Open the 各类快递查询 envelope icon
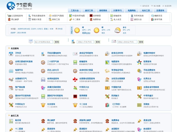Image resolution: width=177 pixels, height=132 pixels. coord(43,79)
